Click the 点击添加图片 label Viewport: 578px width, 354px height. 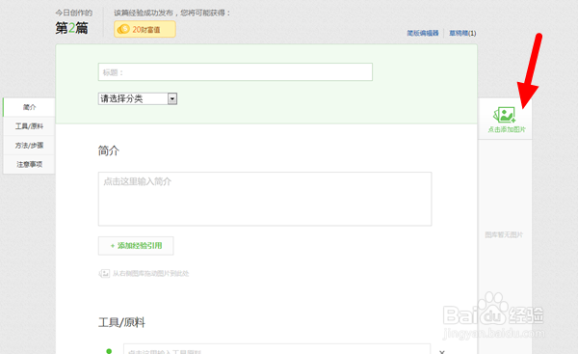coord(507,129)
